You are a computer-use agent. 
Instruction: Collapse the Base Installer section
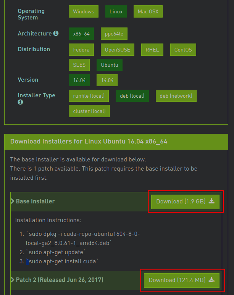pos(33,202)
